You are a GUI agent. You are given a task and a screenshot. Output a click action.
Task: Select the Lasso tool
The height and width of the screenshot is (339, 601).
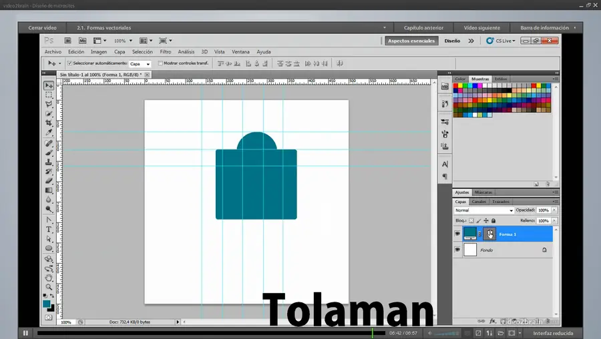49,104
